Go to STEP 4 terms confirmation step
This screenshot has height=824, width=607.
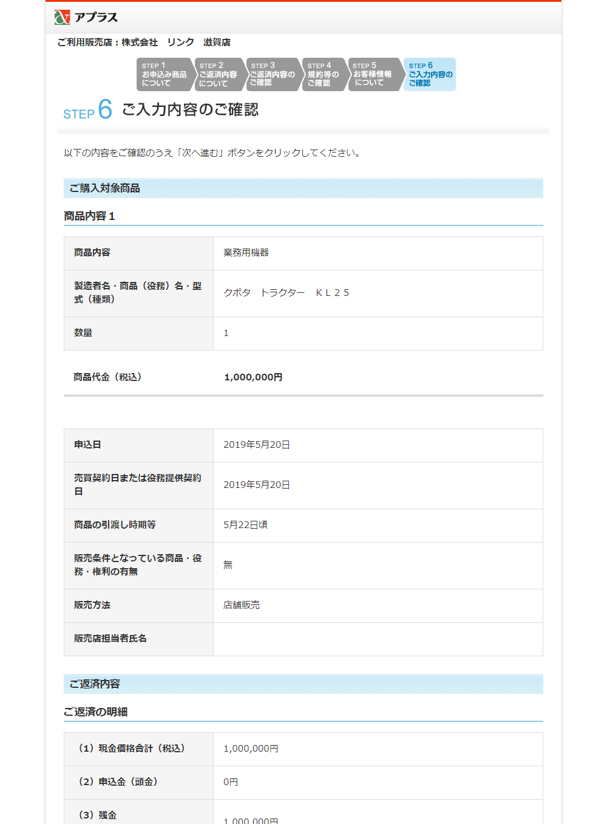[x=323, y=75]
